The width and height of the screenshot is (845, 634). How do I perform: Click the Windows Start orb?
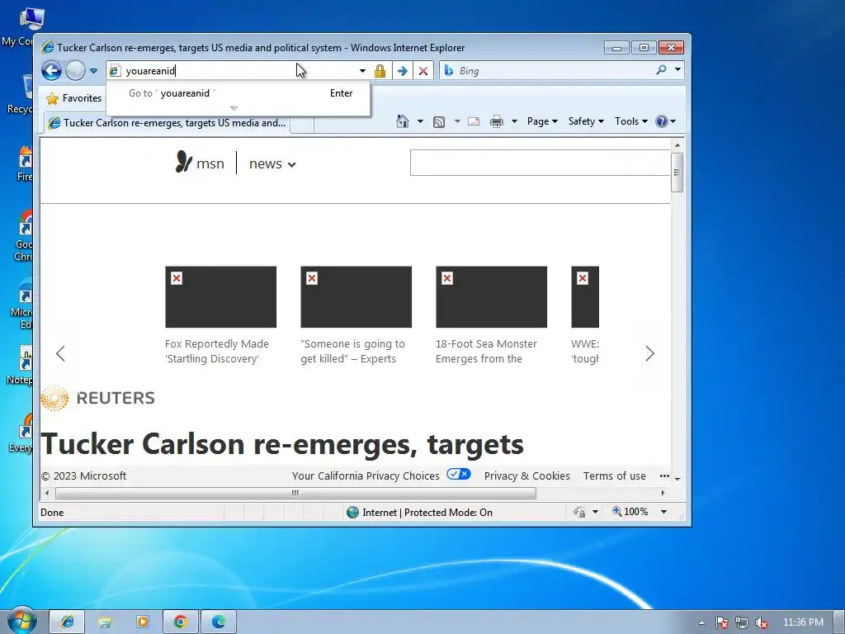point(21,621)
